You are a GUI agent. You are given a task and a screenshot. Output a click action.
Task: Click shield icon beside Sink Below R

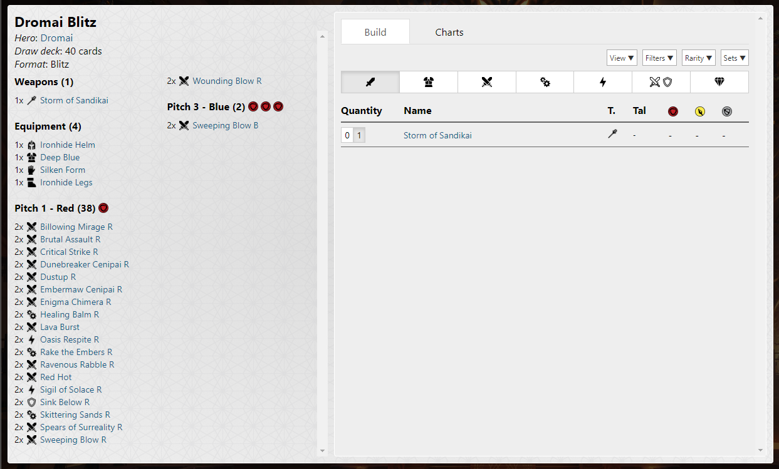(32, 402)
